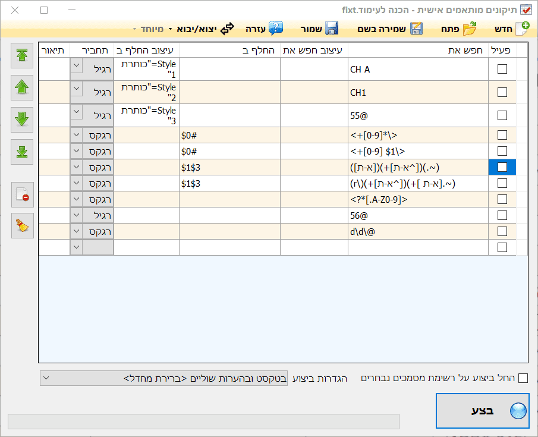Clear the table with the broom icon
The image size is (538, 437).
tap(23, 225)
